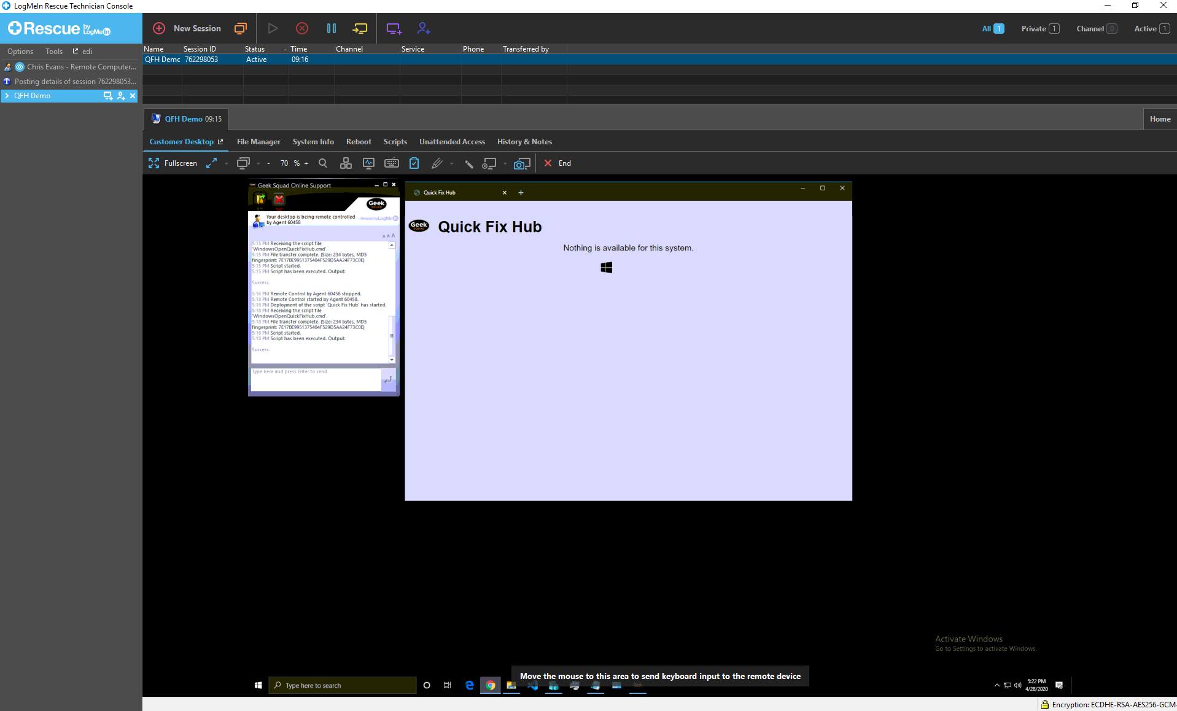
Task: Click the End remote control button
Action: pyautogui.click(x=557, y=163)
